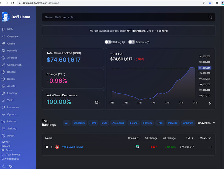Click the 'here' NFT dashboard link
The width and height of the screenshot is (224, 169).
pyautogui.click(x=164, y=31)
